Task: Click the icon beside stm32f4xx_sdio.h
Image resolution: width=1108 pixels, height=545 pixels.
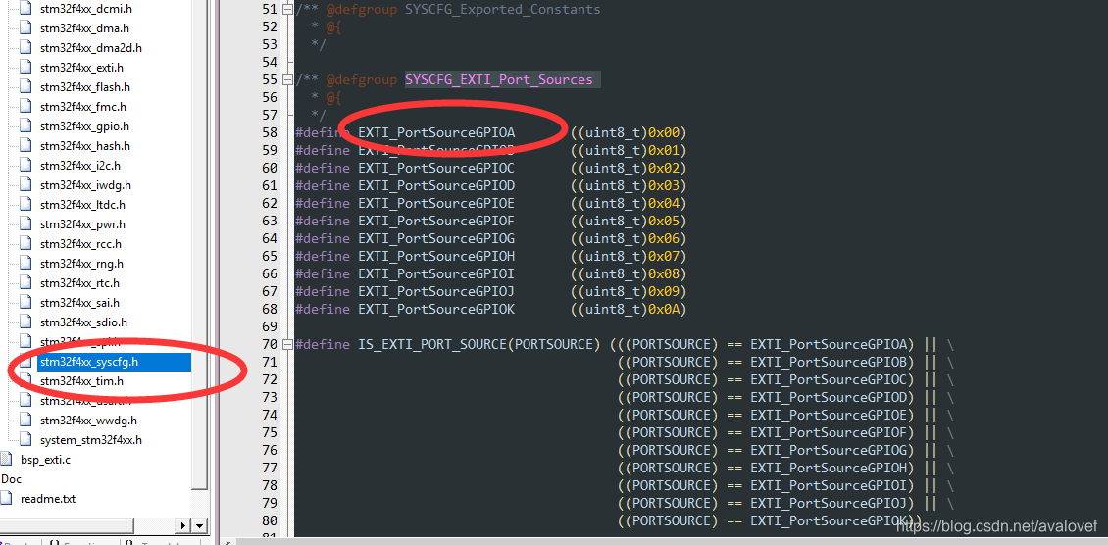Action: pyautogui.click(x=26, y=322)
